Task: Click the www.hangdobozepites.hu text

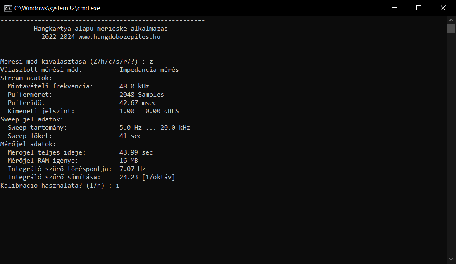Action: pyautogui.click(x=119, y=37)
